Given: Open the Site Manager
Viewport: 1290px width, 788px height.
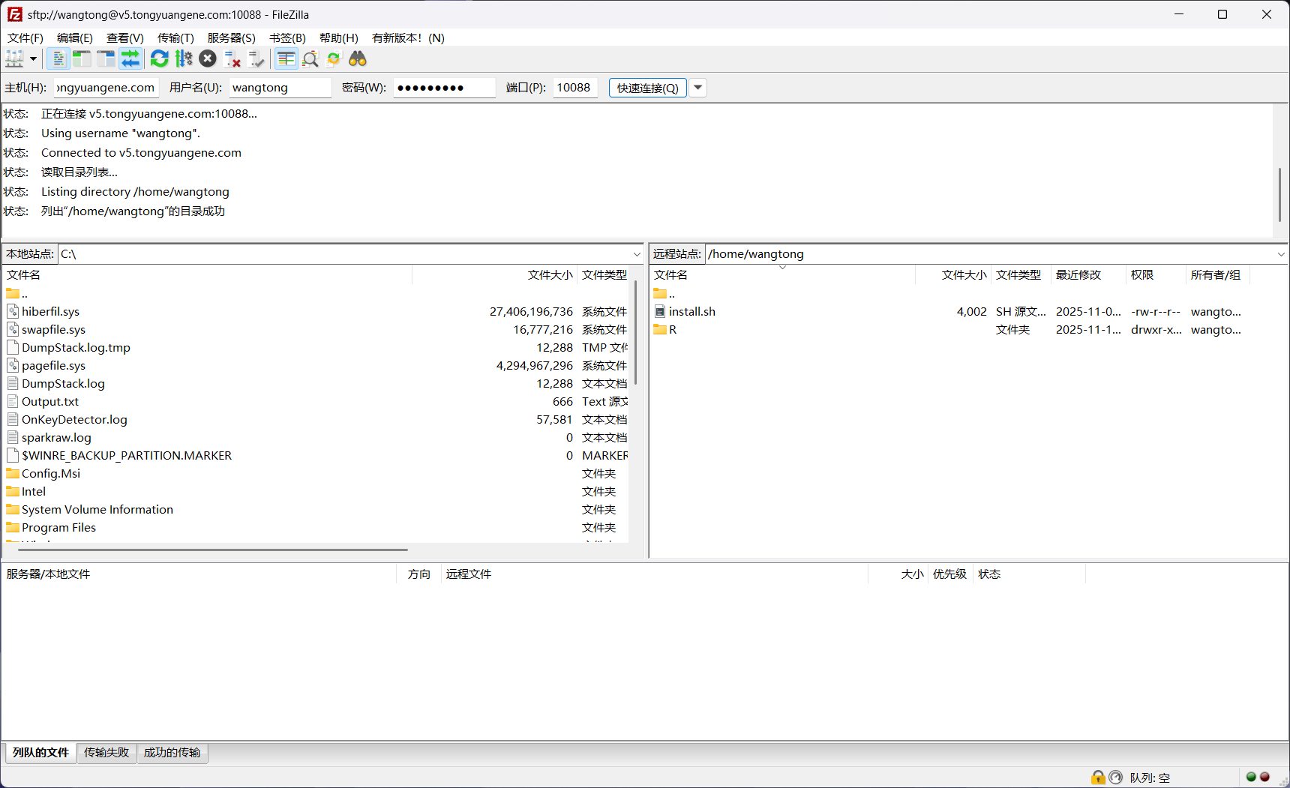Looking at the screenshot, I should pos(14,58).
